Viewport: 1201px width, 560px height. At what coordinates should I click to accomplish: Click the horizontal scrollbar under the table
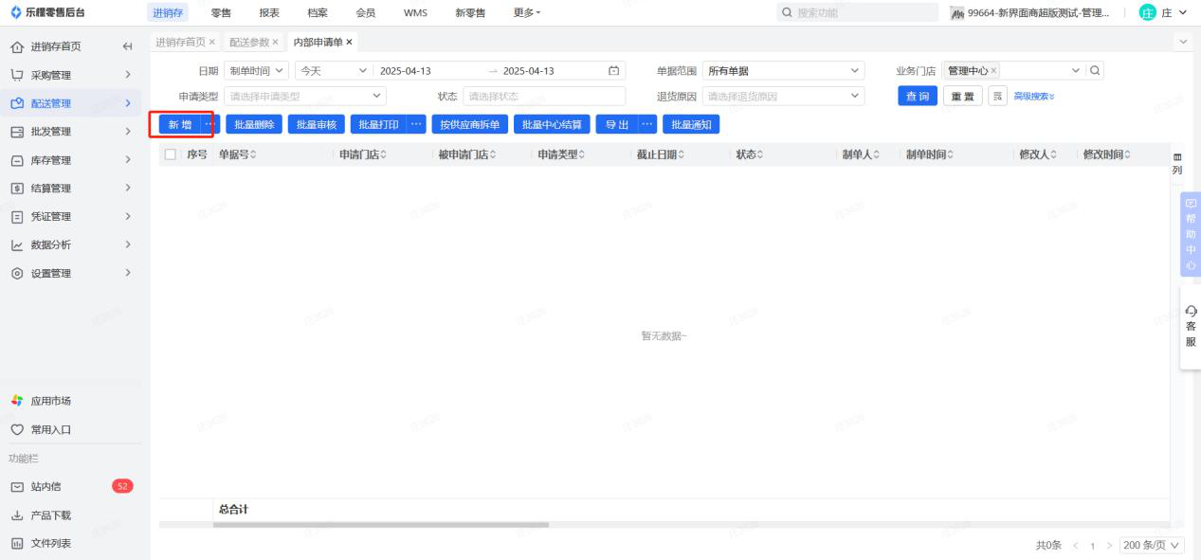380,525
